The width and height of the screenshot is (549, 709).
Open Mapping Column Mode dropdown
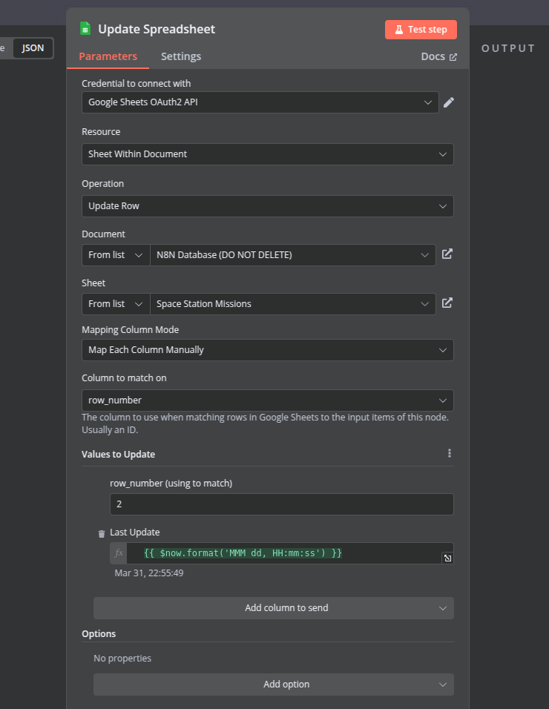click(267, 350)
